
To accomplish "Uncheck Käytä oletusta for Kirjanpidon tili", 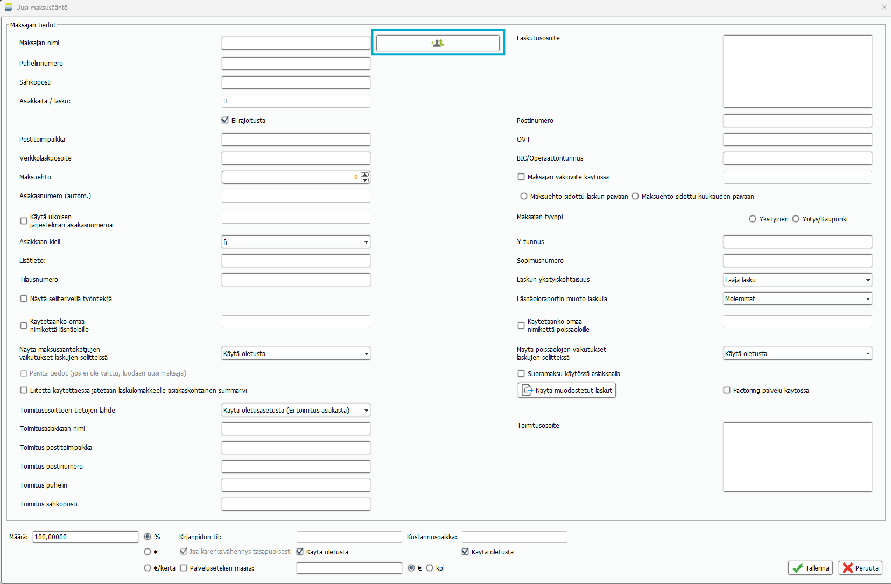I will (x=300, y=552).
